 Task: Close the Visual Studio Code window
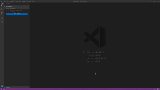pos(158,1)
